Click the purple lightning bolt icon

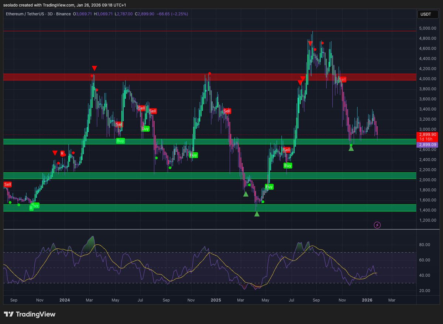[377, 225]
